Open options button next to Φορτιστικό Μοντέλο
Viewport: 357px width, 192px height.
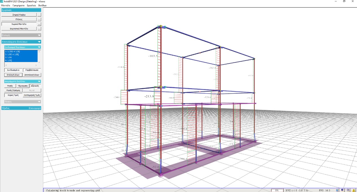coord(39,29)
